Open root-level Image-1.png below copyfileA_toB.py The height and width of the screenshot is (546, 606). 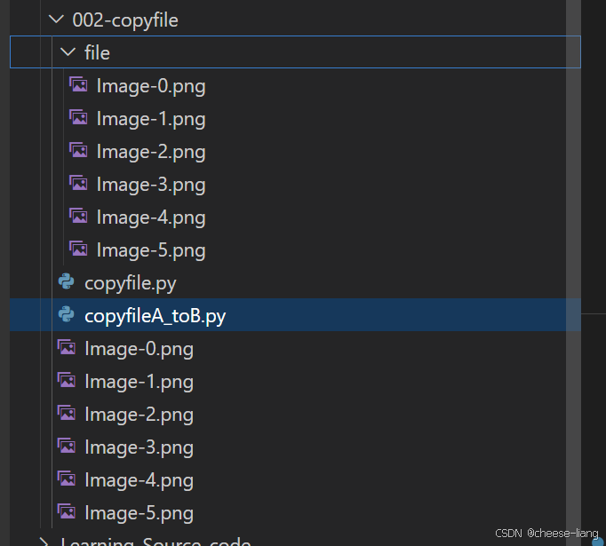pyautogui.click(x=139, y=382)
